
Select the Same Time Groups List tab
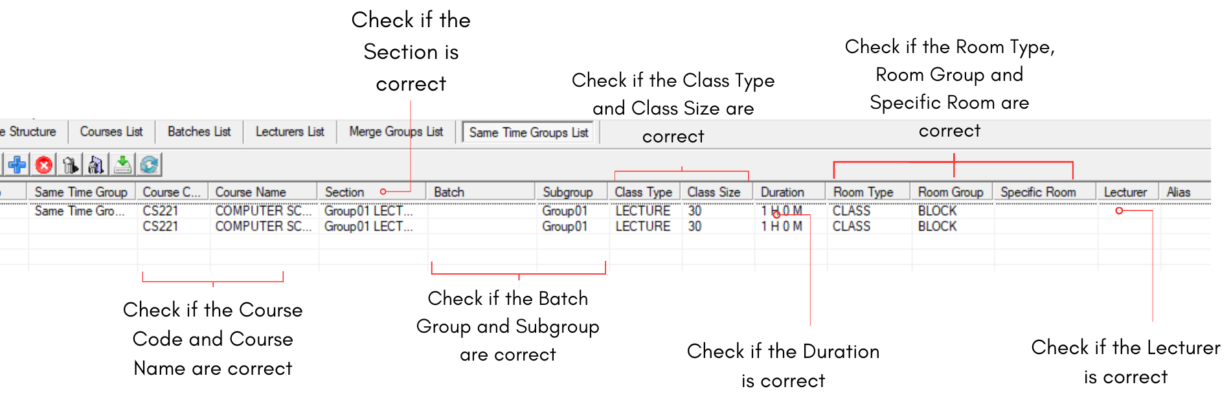[x=528, y=132]
